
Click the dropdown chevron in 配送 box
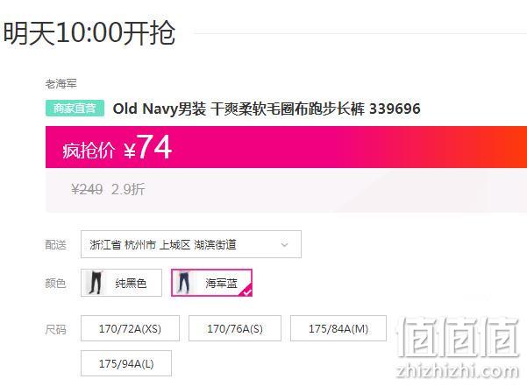point(284,244)
